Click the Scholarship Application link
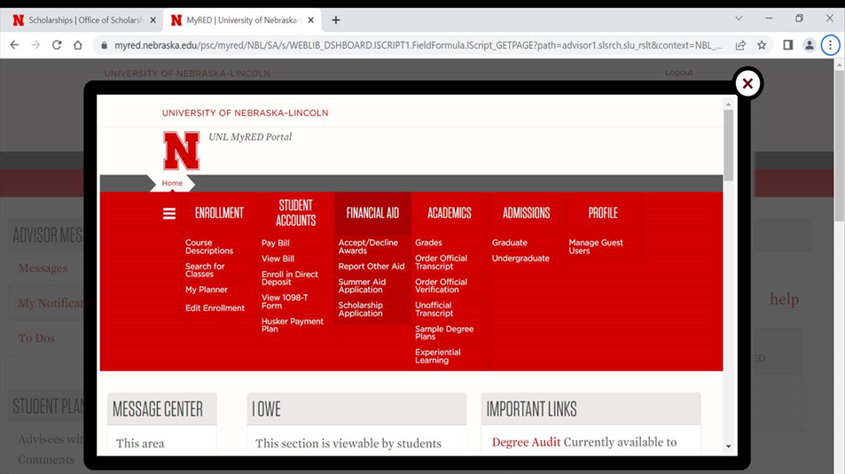Image resolution: width=845 pixels, height=474 pixels. pos(360,309)
